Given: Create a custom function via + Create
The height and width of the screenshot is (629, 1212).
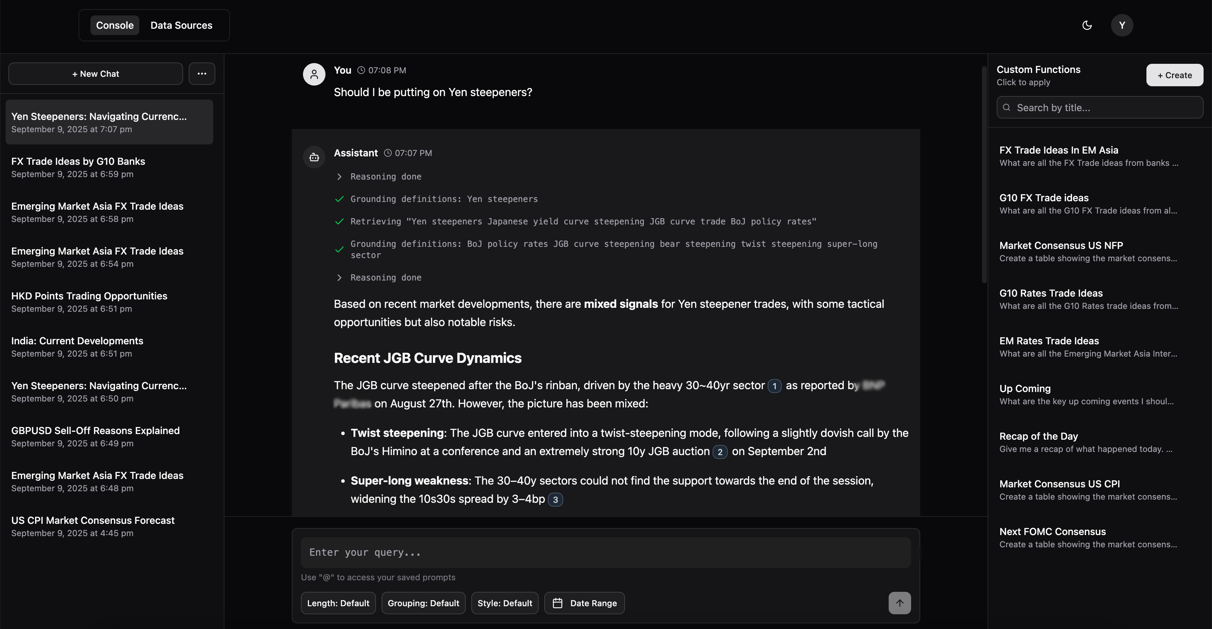Looking at the screenshot, I should point(1174,75).
